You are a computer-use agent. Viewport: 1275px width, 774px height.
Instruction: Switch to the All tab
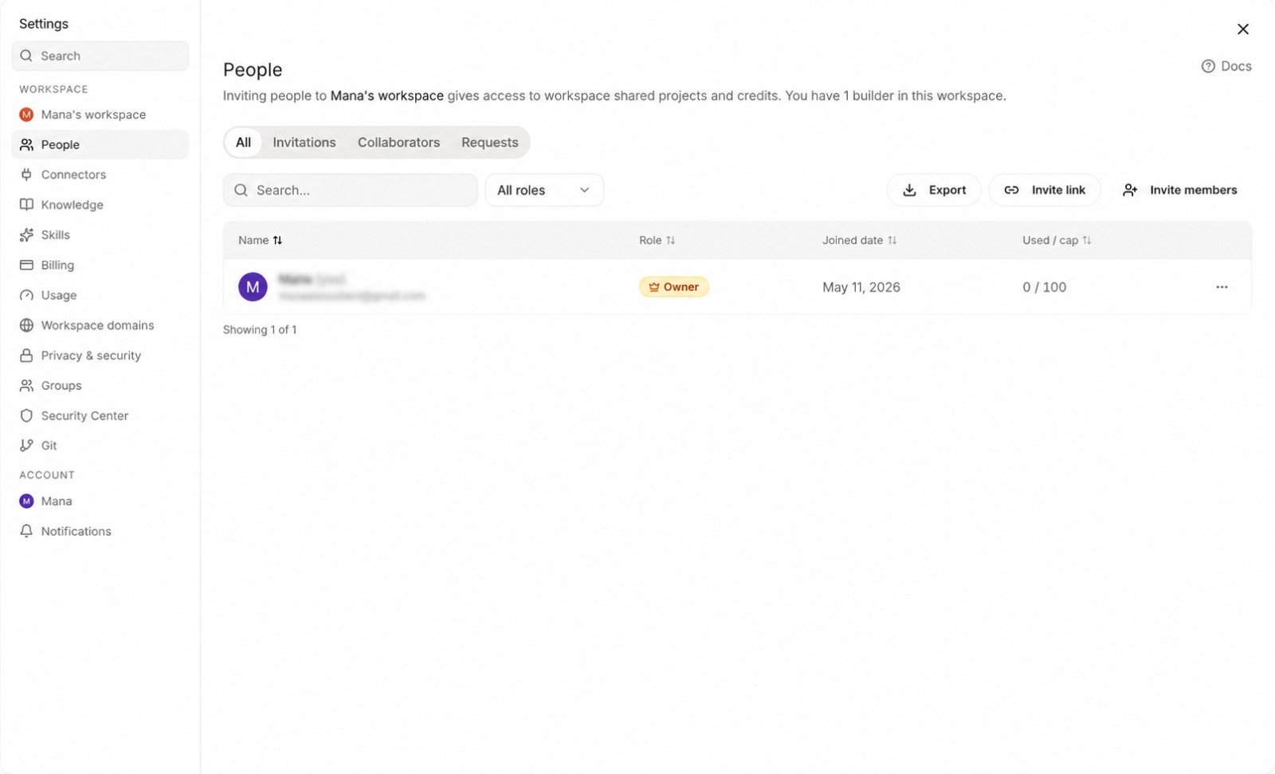[x=243, y=143]
